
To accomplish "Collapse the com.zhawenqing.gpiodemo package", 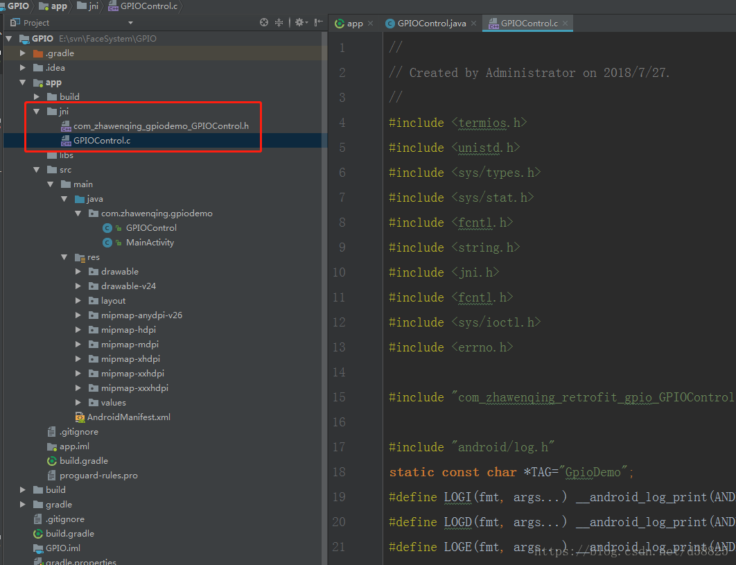I will pos(78,214).
